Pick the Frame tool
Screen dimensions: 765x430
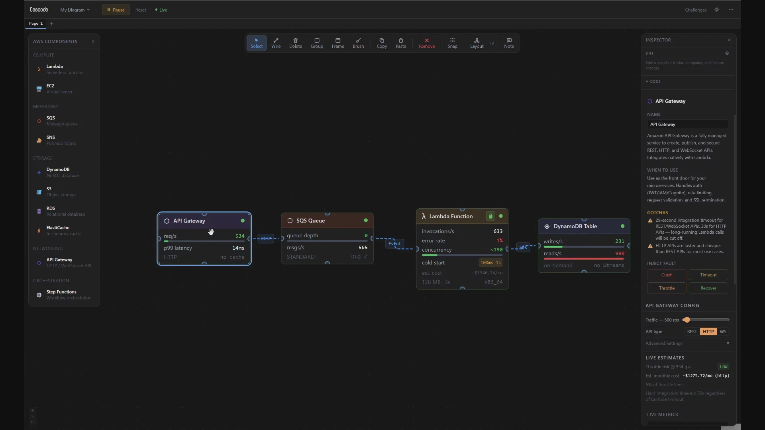[x=338, y=43]
